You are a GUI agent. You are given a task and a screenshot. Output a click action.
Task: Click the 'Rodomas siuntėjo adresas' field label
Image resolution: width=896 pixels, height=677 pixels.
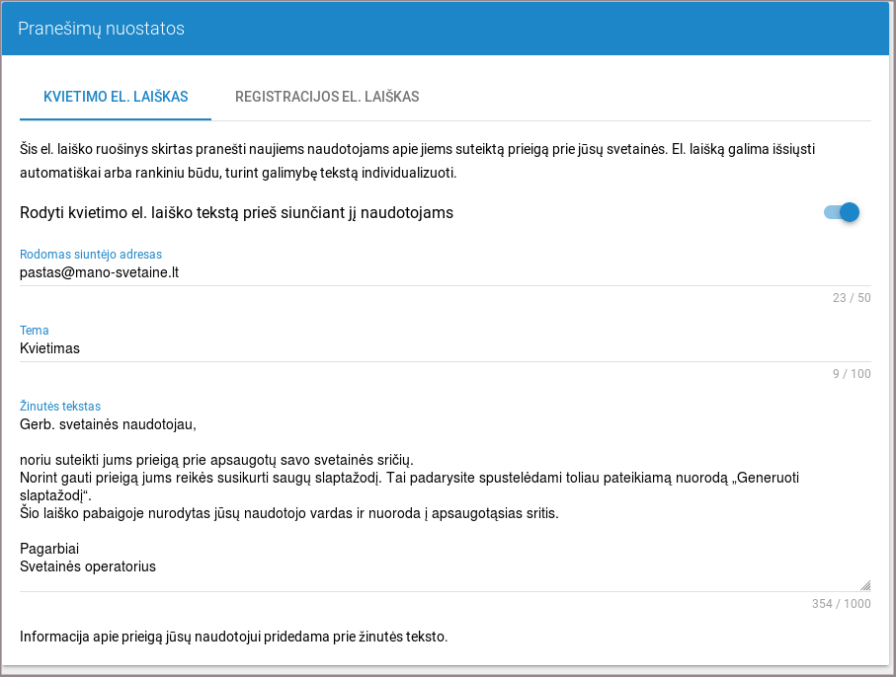tap(91, 254)
